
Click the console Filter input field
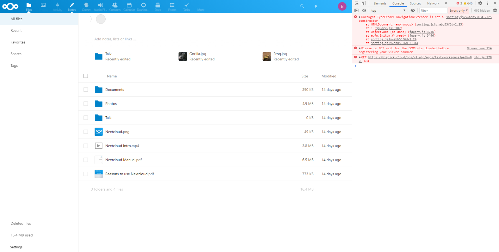coord(433,11)
